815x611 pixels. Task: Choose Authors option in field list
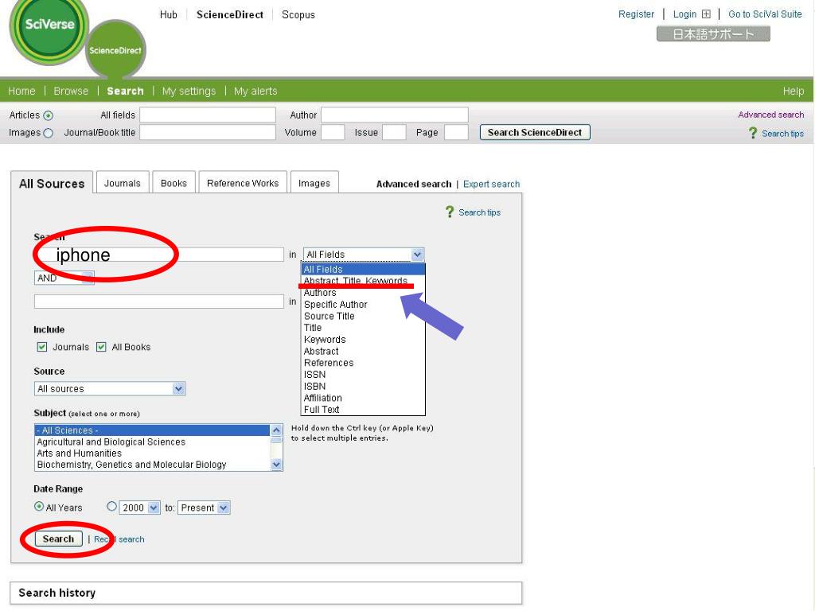[x=363, y=293]
